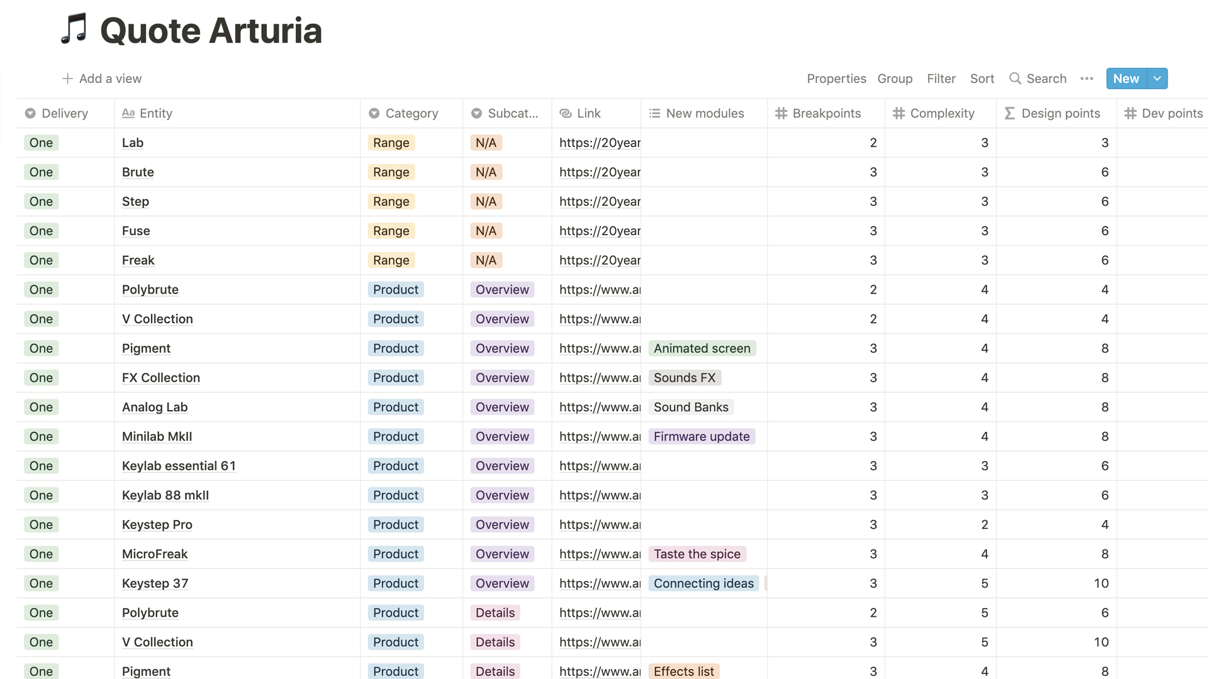Open the dropdown arrow next to New

tap(1157, 79)
